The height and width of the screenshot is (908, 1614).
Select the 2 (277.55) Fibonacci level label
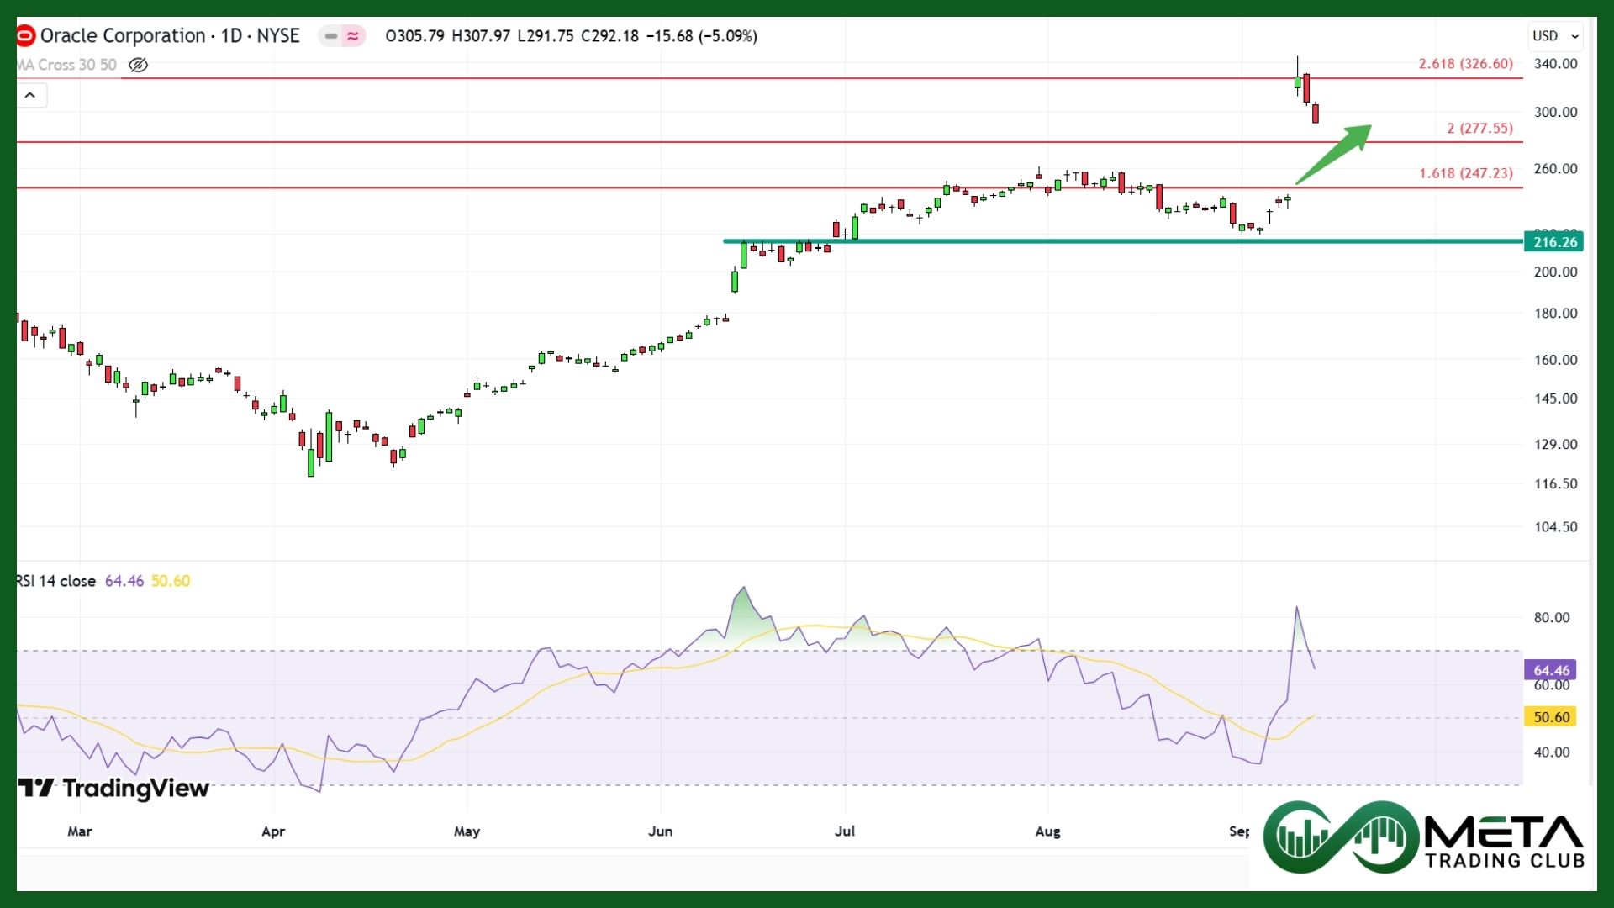(x=1479, y=129)
